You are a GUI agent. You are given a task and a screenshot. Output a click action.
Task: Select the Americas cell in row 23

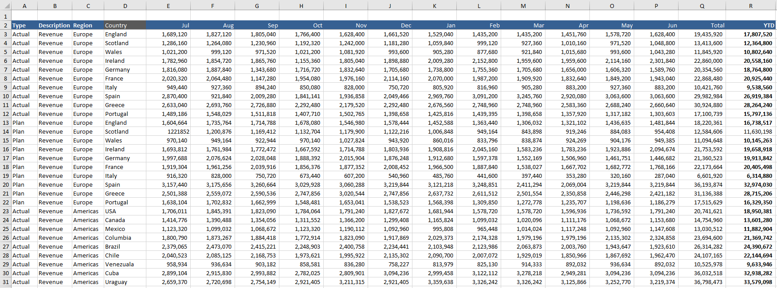click(x=88, y=211)
